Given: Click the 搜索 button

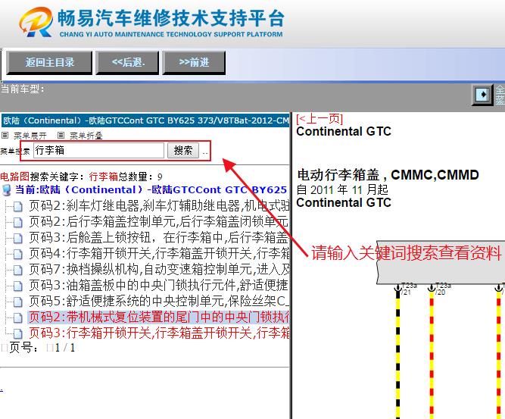Looking at the screenshot, I should (183, 151).
